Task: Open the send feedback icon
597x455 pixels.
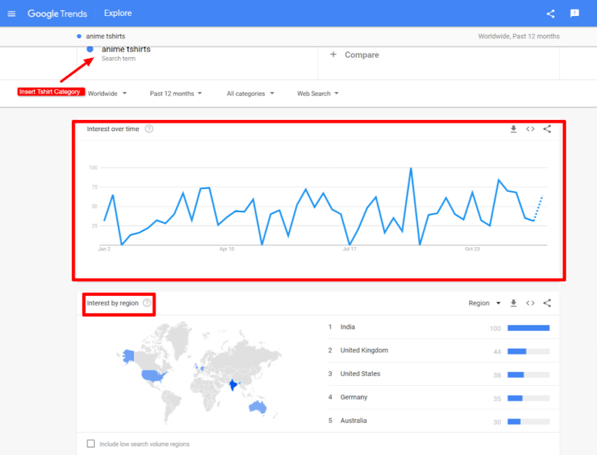Action: coord(575,13)
